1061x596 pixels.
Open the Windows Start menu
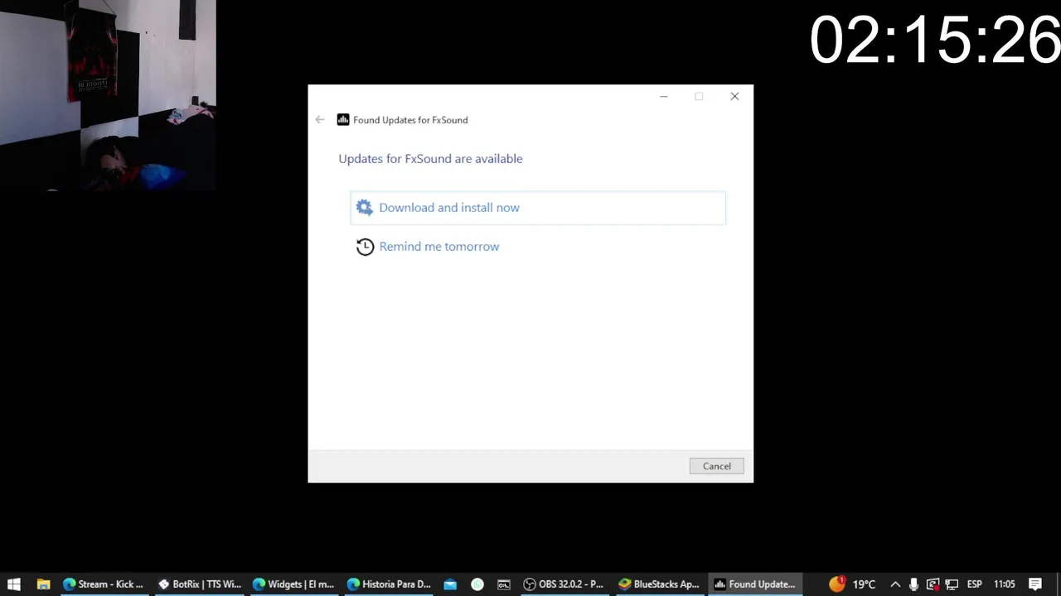[x=14, y=584]
